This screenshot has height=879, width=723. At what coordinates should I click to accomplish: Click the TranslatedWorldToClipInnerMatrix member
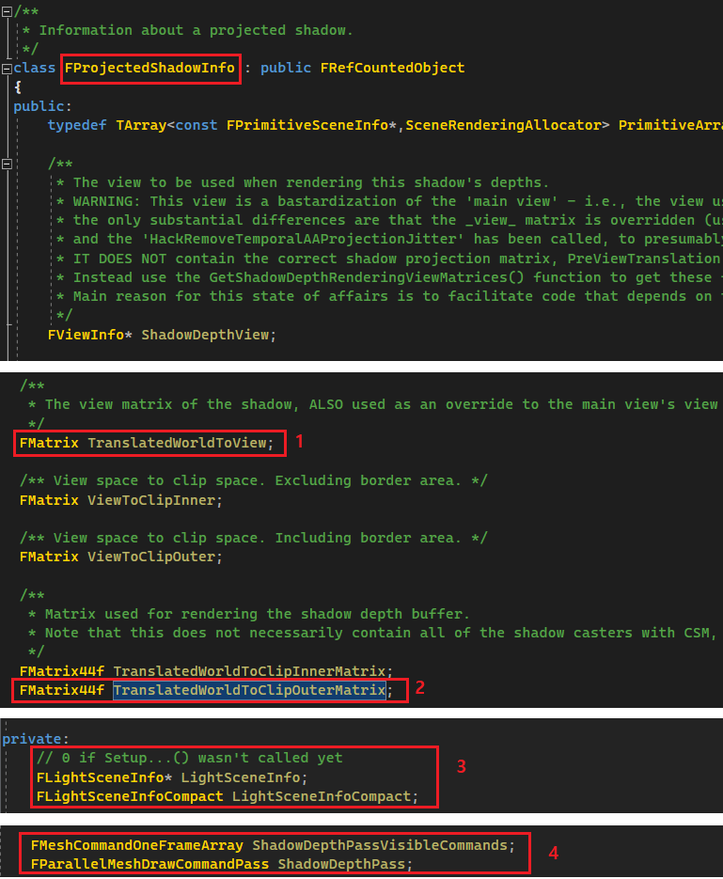(x=249, y=671)
